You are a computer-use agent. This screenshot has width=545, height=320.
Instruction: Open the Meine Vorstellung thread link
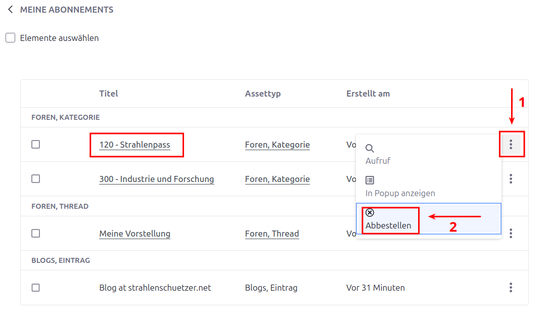[134, 234]
